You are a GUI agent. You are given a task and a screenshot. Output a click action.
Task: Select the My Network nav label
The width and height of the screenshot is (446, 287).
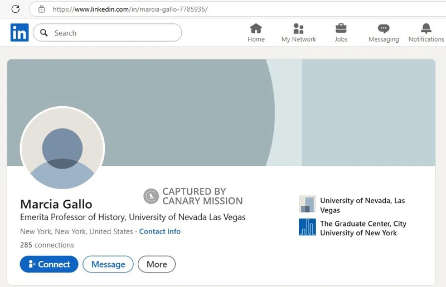[299, 39]
